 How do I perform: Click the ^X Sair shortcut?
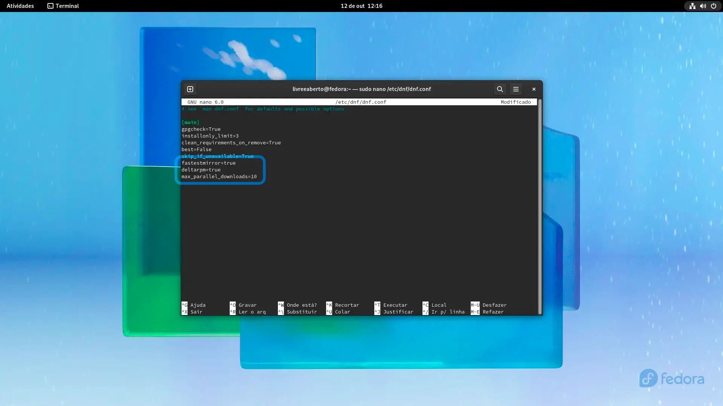coord(192,312)
